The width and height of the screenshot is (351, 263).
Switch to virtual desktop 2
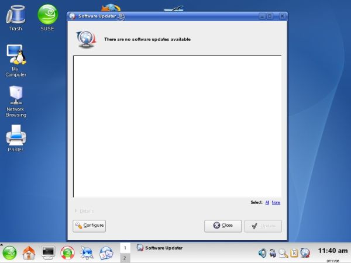click(x=125, y=258)
